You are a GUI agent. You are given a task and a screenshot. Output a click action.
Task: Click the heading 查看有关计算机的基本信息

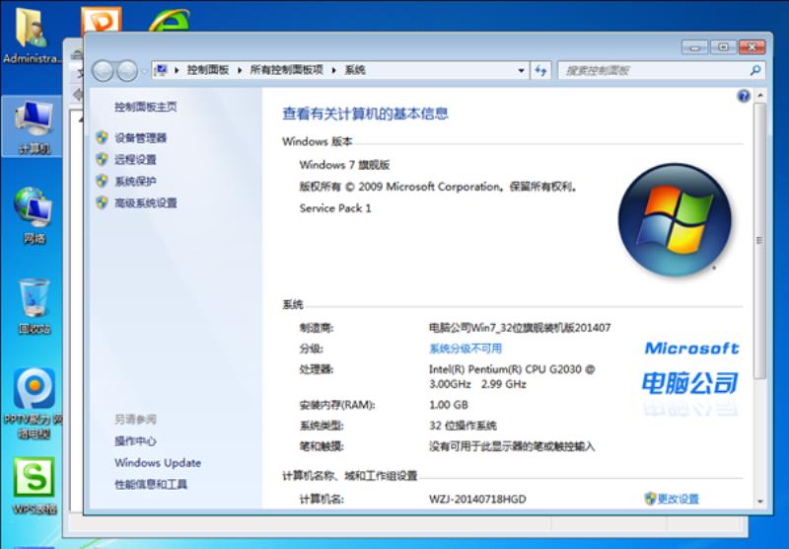pos(365,114)
